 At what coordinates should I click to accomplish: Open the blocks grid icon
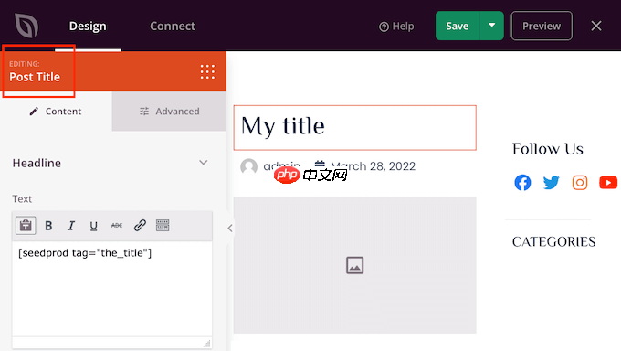(x=207, y=72)
